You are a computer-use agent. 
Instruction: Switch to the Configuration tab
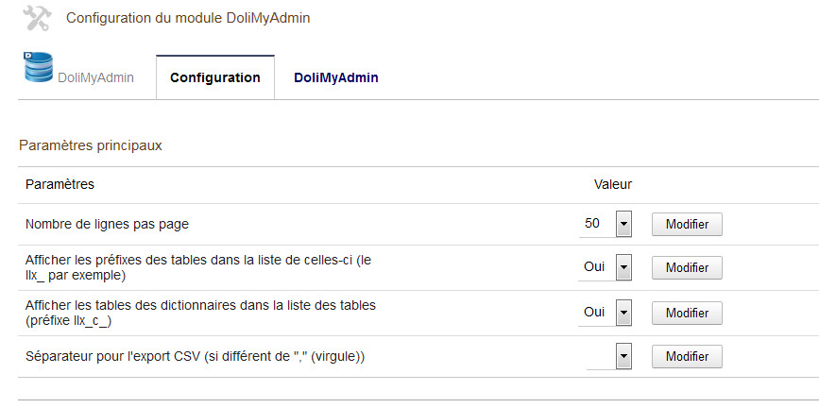(x=214, y=77)
